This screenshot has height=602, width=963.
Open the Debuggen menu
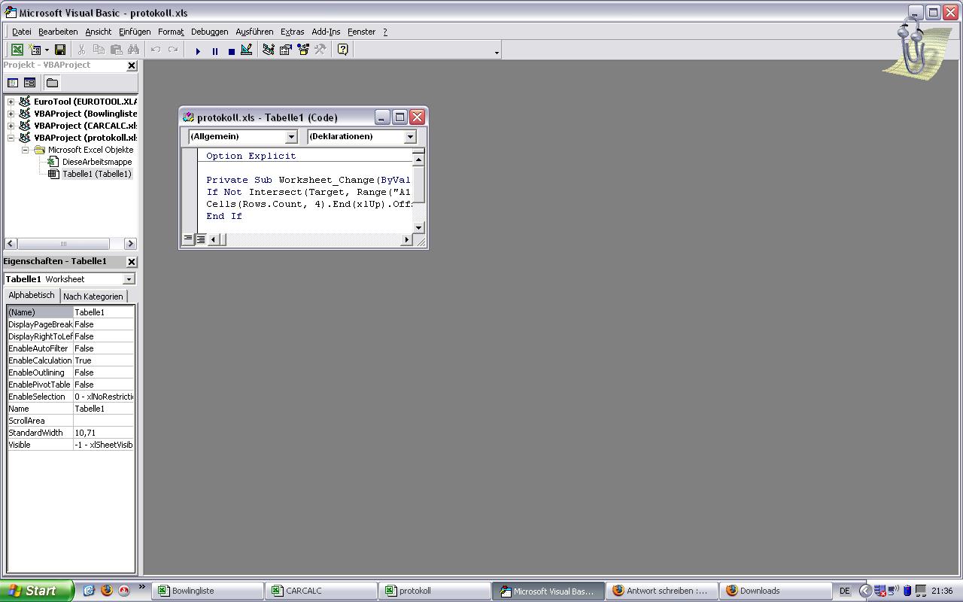pyautogui.click(x=209, y=32)
